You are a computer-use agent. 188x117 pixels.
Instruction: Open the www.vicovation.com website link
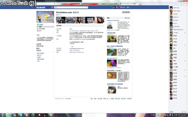[77, 52]
